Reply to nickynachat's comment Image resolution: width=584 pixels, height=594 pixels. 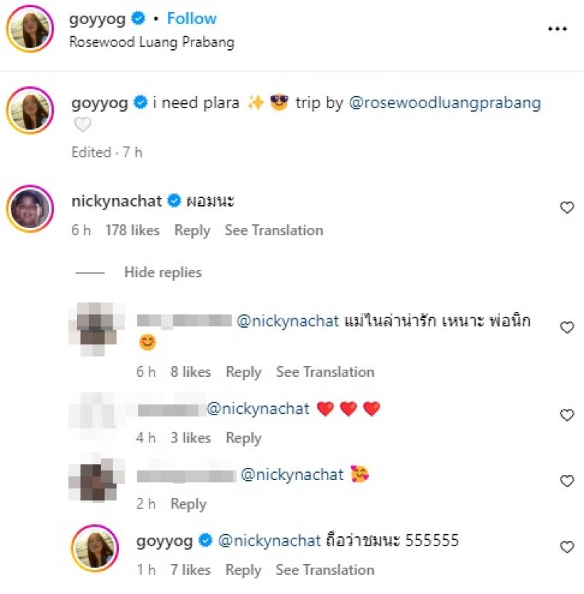click(x=192, y=230)
